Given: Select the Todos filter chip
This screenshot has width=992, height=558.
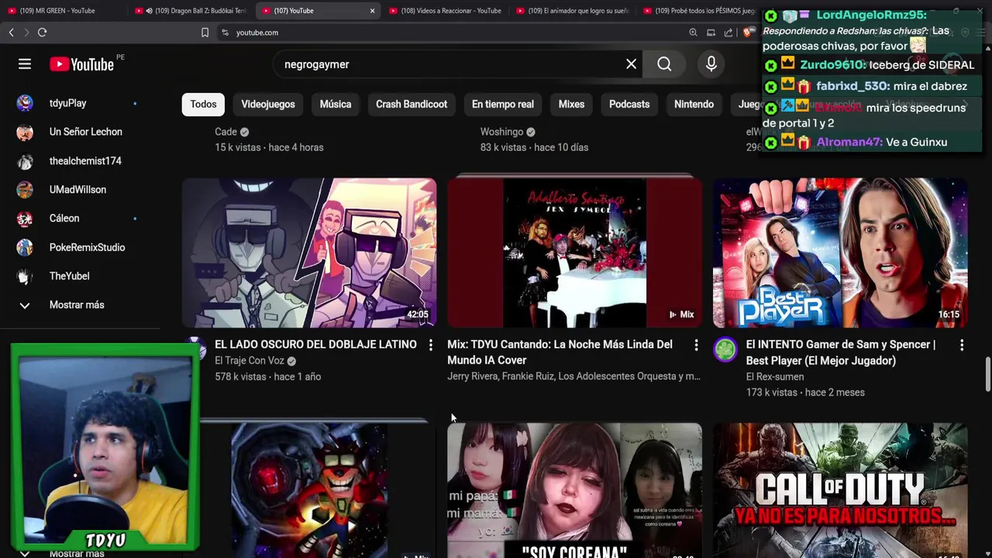Looking at the screenshot, I should point(203,104).
